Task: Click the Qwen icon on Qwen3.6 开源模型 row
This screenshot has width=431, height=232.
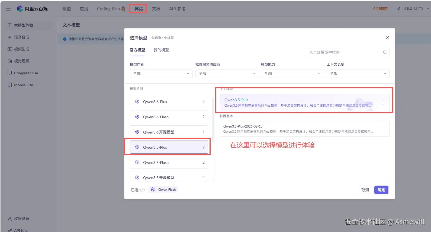Action: click(x=137, y=132)
